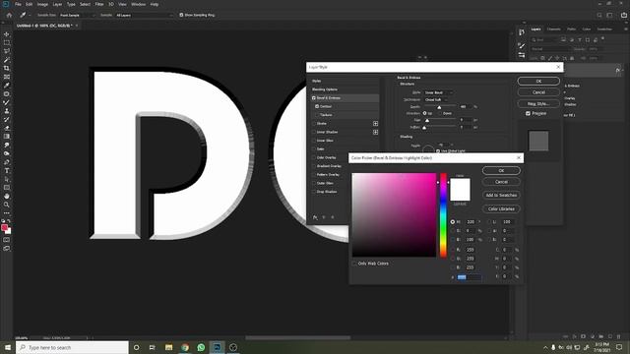The height and width of the screenshot is (354, 630).
Task: Select the Gradient tool
Action: coord(7,137)
